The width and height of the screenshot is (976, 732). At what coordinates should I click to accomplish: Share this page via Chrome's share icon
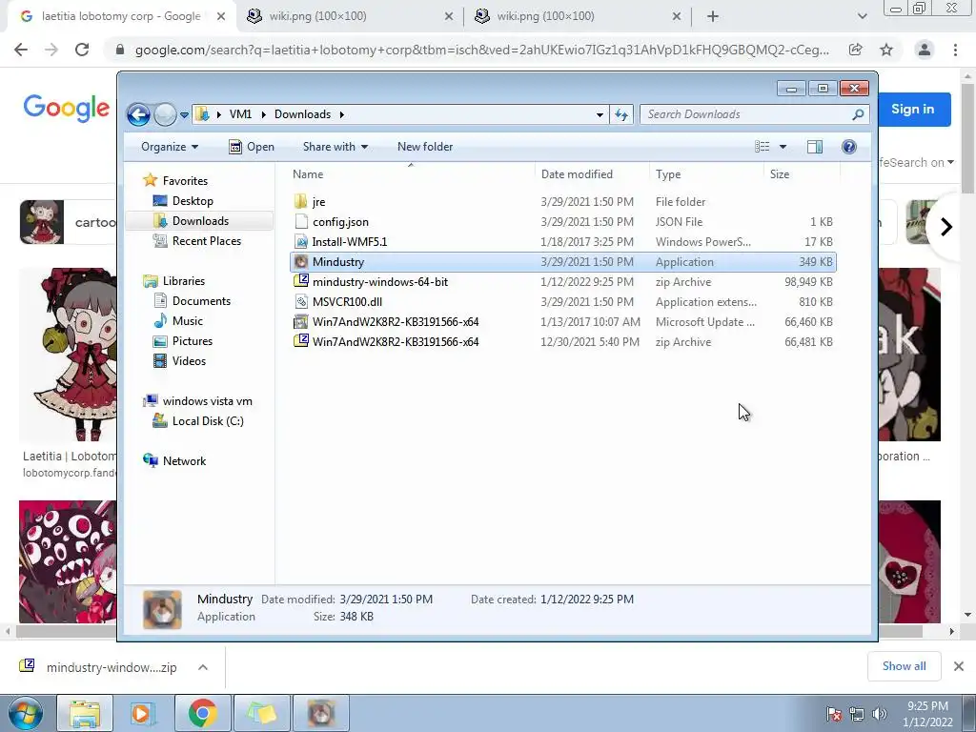click(x=856, y=50)
